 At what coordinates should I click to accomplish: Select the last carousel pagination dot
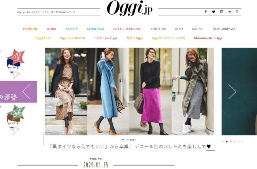coord(242,142)
